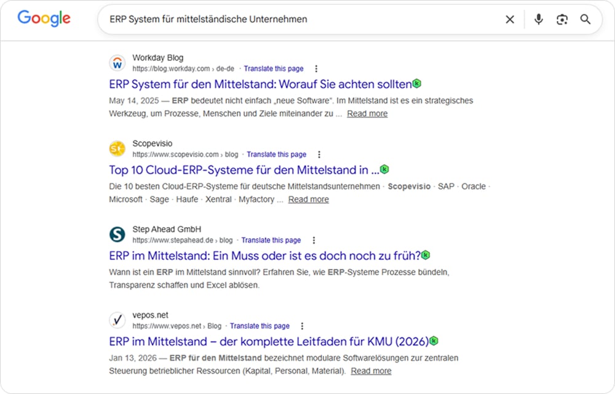Open more options for Workday result
The image size is (615, 394).
click(x=316, y=69)
